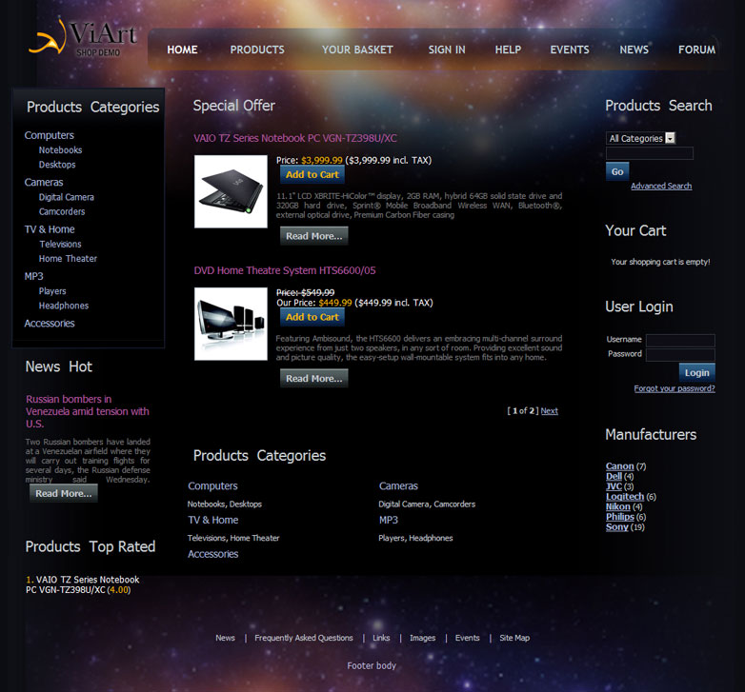Image resolution: width=745 pixels, height=692 pixels.
Task: Open the footer News link
Action: (225, 638)
